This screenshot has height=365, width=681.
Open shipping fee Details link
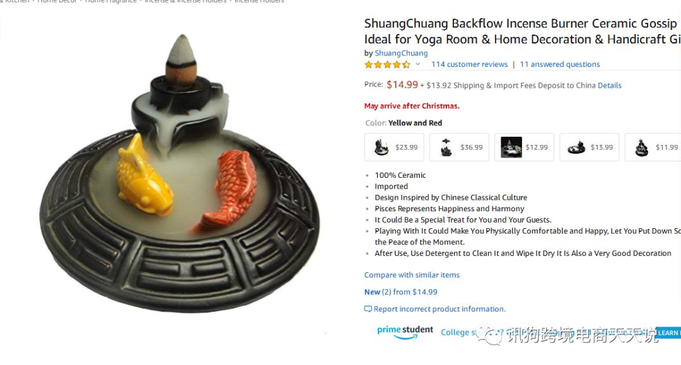609,86
